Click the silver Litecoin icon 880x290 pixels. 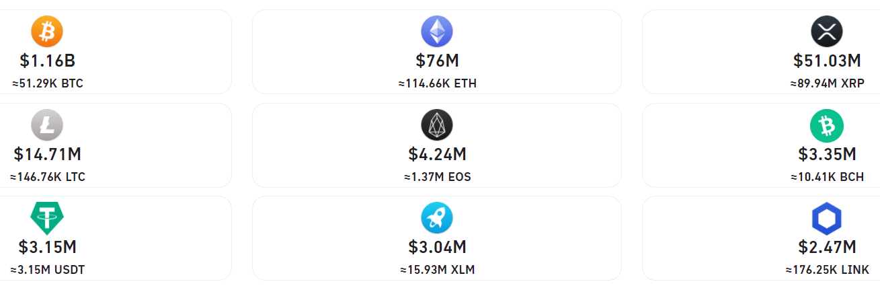(x=47, y=125)
